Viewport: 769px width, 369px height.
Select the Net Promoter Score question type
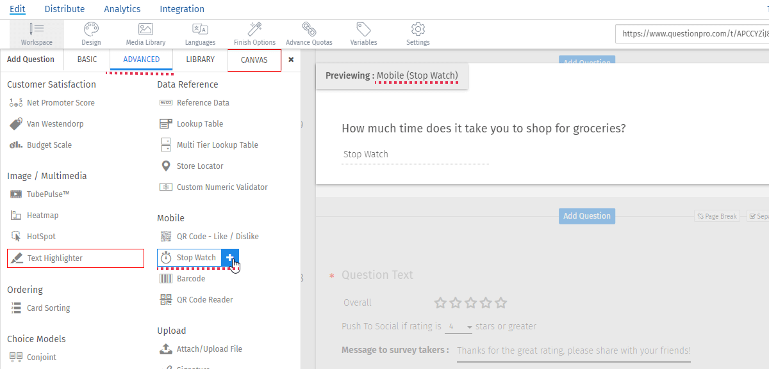[x=61, y=102]
